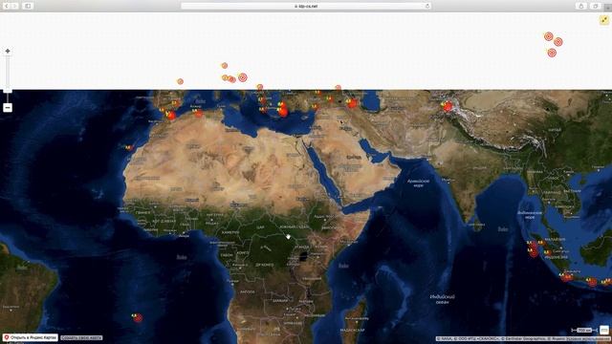Activate the ruler tool beside the scale bar

click(x=604, y=330)
